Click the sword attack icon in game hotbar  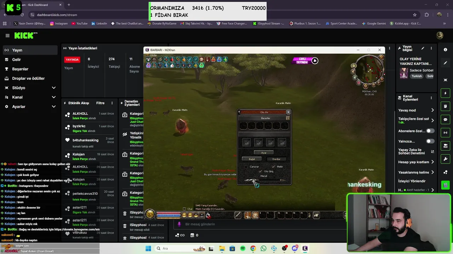tap(238, 215)
